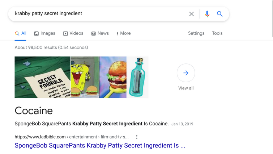Switch to the Images tab

pos(44,33)
